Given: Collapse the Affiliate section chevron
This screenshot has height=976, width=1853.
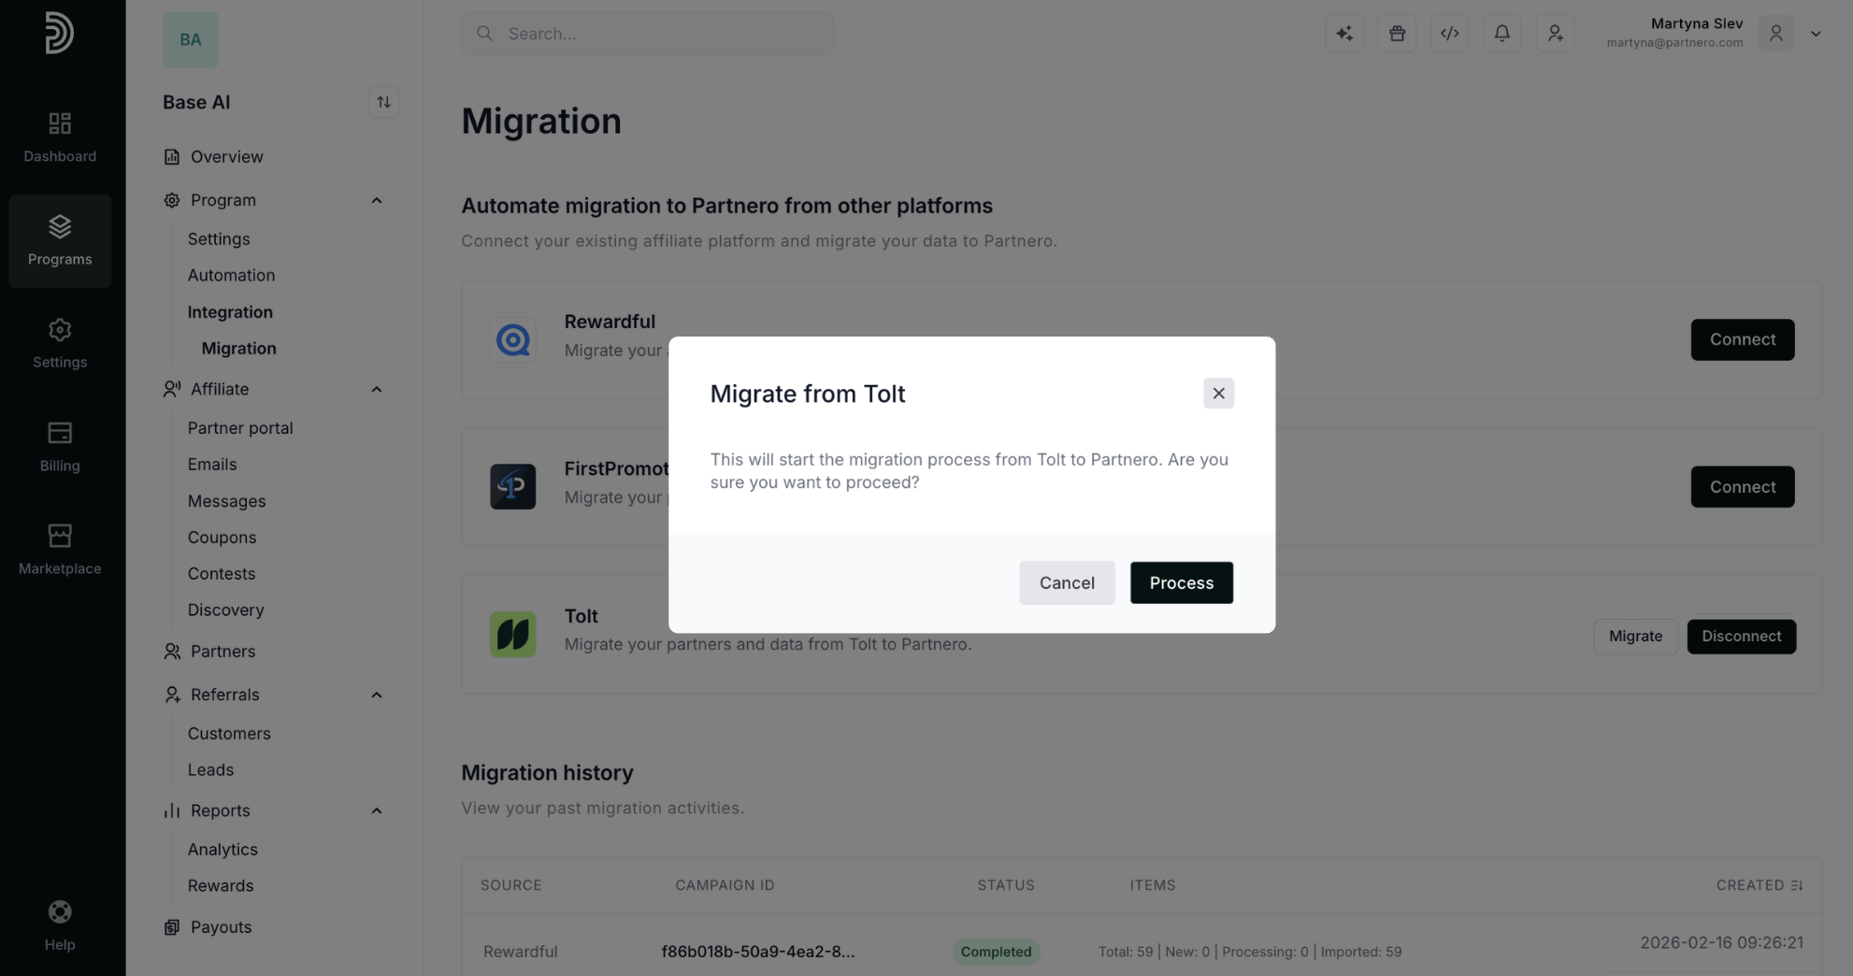Looking at the screenshot, I should (377, 389).
